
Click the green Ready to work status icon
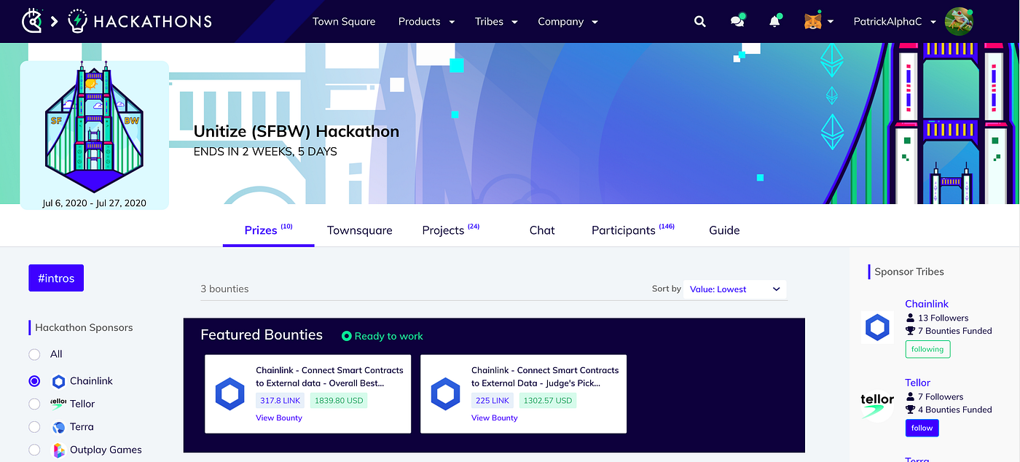(x=347, y=336)
